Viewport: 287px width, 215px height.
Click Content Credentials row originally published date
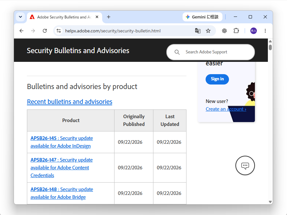130,168
